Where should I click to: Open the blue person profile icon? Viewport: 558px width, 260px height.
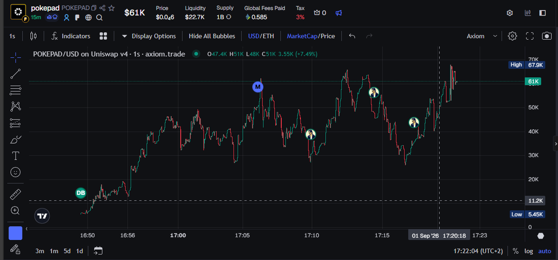(x=66, y=18)
